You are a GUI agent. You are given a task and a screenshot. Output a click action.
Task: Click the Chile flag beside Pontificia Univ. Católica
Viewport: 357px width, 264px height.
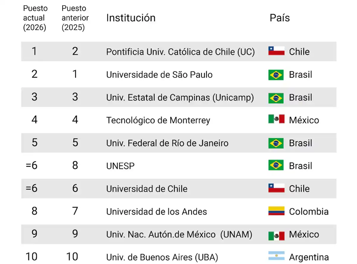point(276,51)
